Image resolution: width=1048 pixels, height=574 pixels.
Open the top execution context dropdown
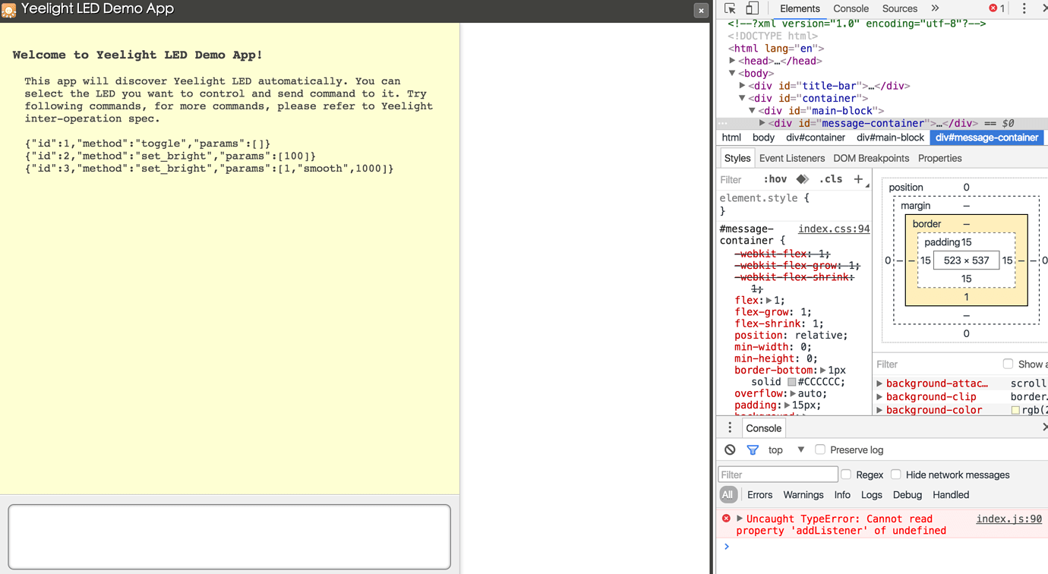tap(786, 450)
